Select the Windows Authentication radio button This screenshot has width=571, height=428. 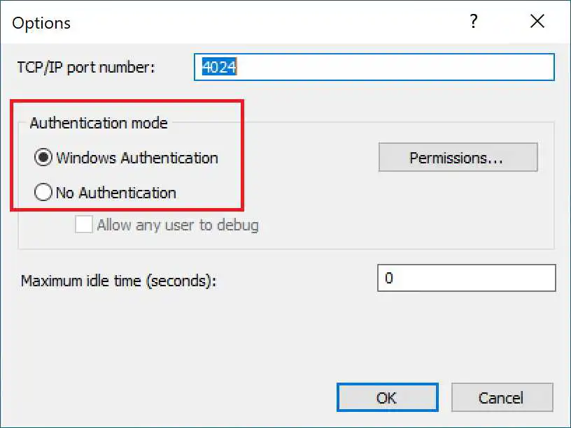(42, 158)
